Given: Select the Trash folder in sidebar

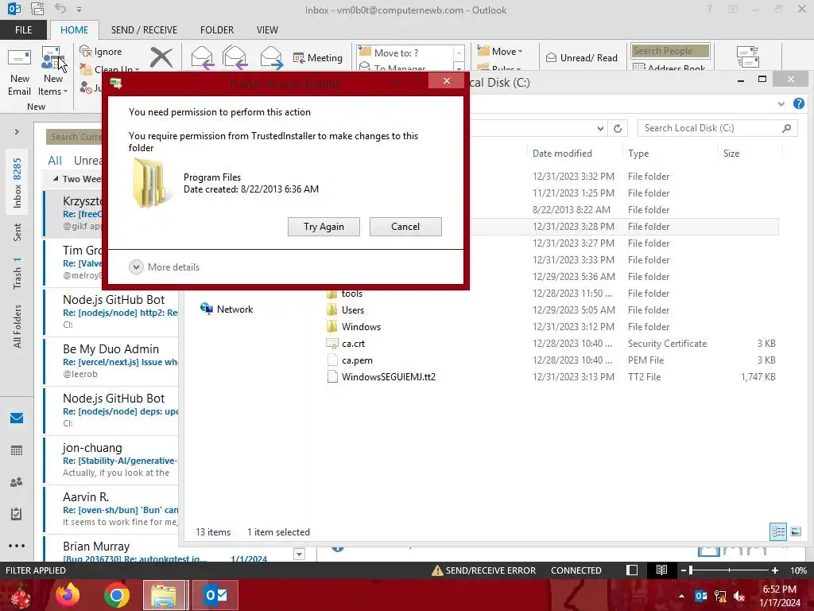Looking at the screenshot, I should click(17, 272).
